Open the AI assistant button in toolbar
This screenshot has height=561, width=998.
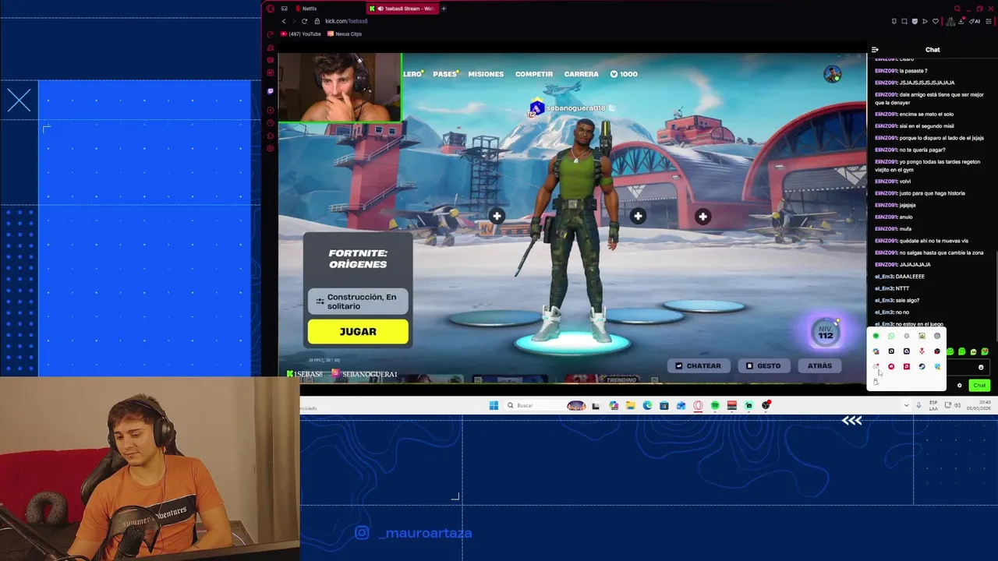(x=975, y=21)
